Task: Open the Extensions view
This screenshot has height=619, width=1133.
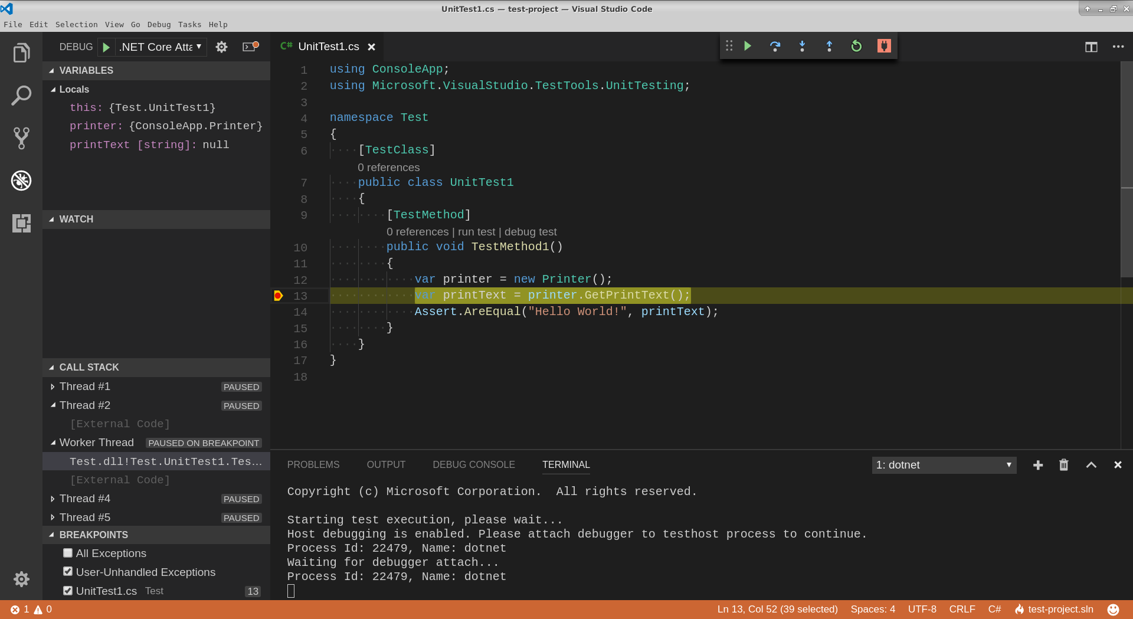Action: point(21,223)
